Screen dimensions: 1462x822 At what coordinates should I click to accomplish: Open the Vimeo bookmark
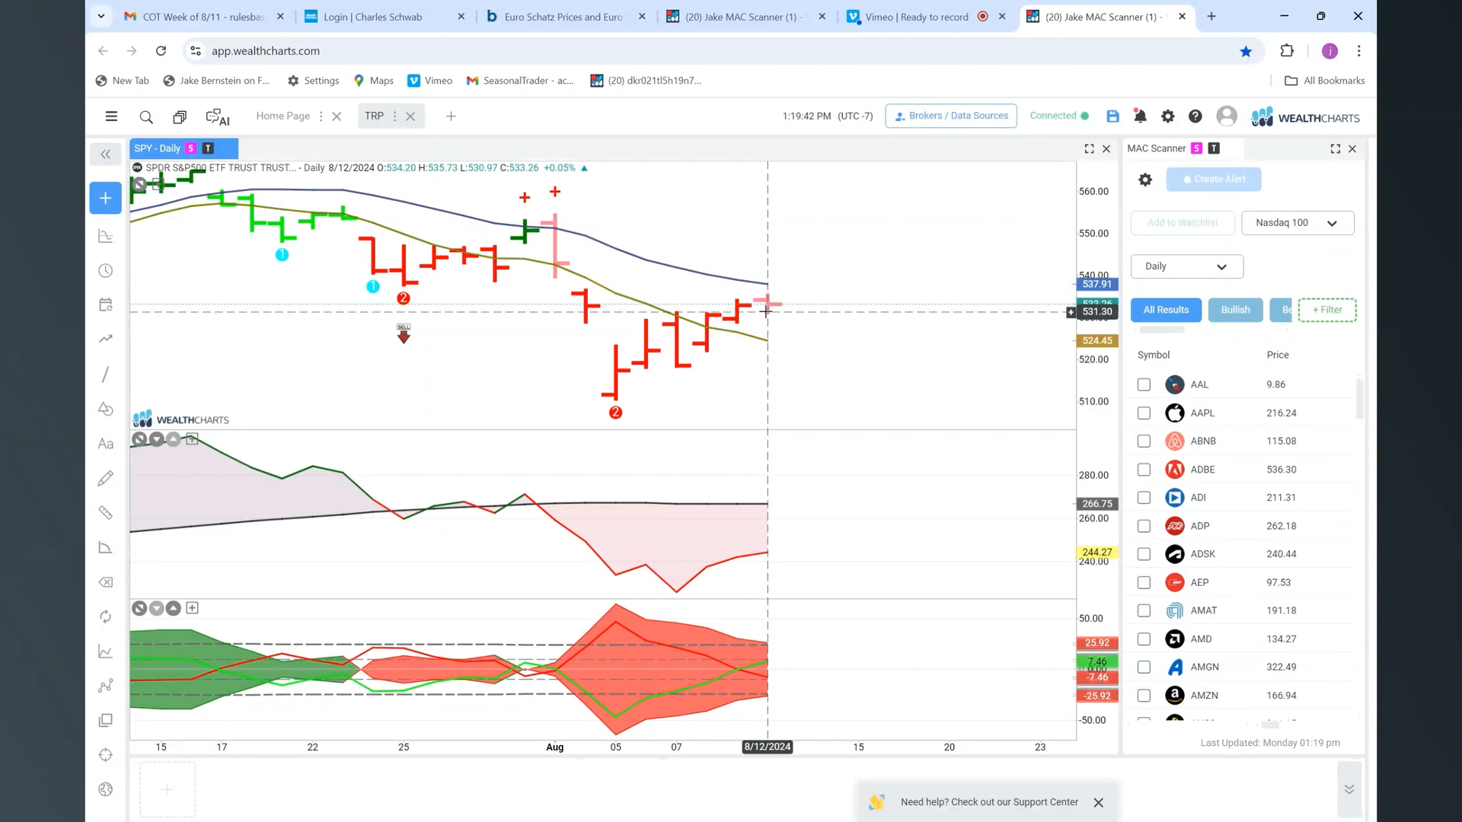click(x=430, y=81)
